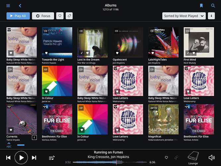Open the Sorted by Most Played dropdown

pos(184,16)
